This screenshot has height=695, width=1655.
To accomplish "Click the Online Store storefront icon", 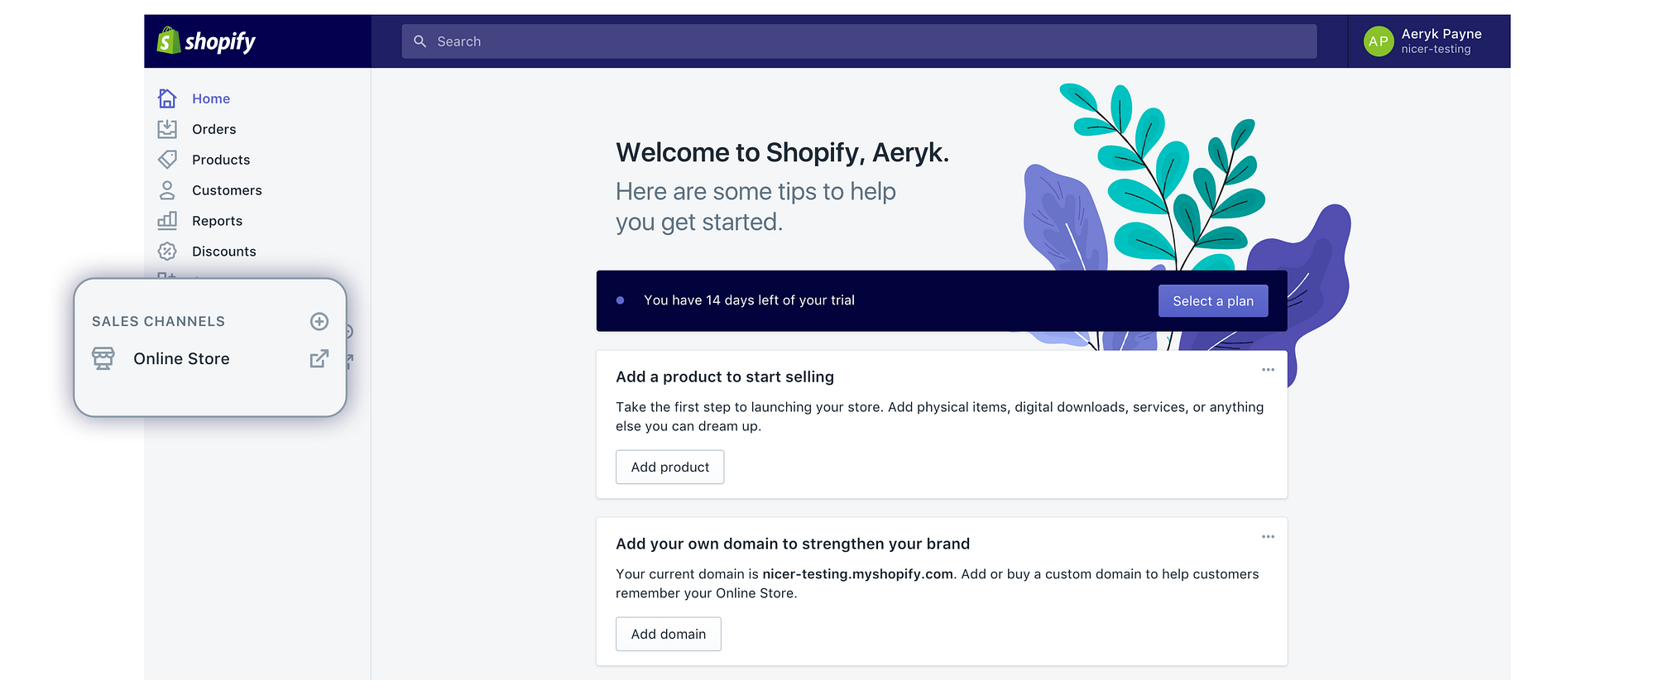I will 103,358.
